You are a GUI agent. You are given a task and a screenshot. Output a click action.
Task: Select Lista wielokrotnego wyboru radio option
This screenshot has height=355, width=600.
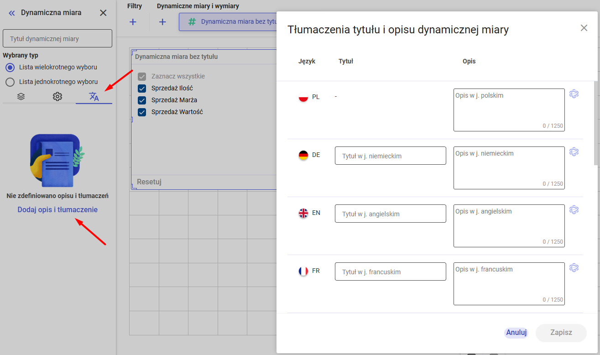(x=10, y=68)
